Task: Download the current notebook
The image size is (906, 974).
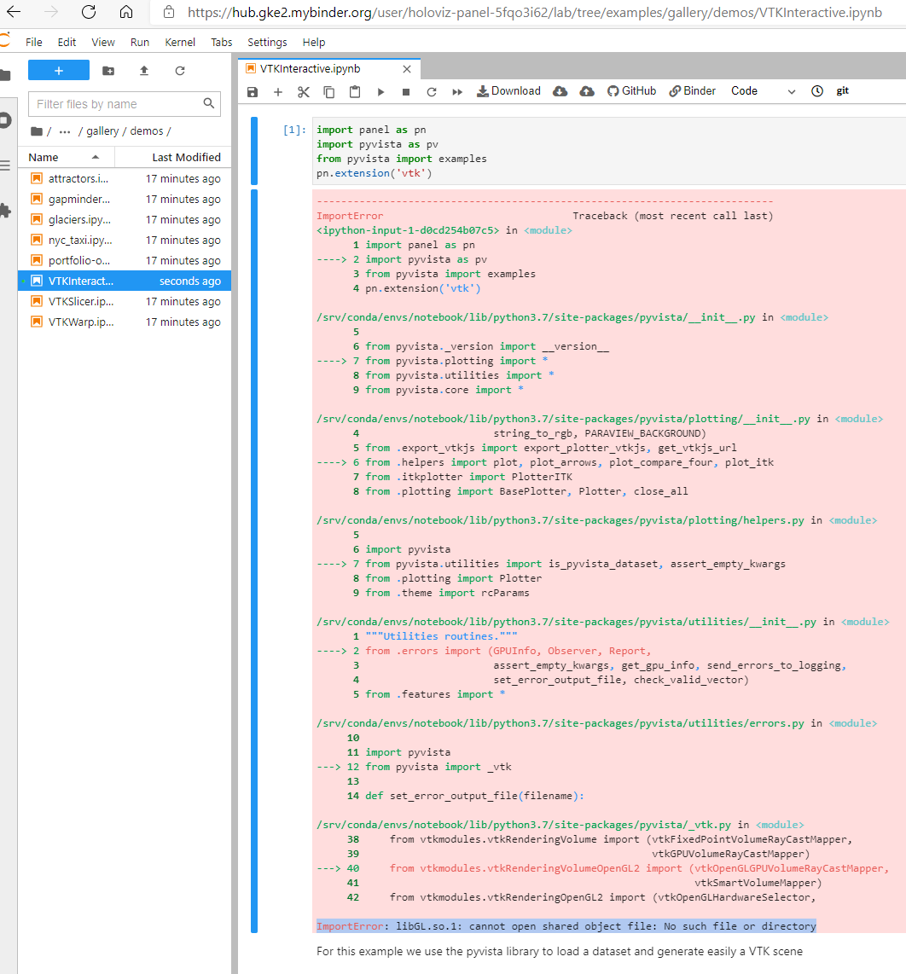Action: [x=508, y=90]
